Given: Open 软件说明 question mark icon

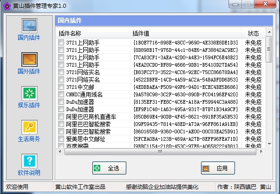Looking at the screenshot, I should click(28, 160).
